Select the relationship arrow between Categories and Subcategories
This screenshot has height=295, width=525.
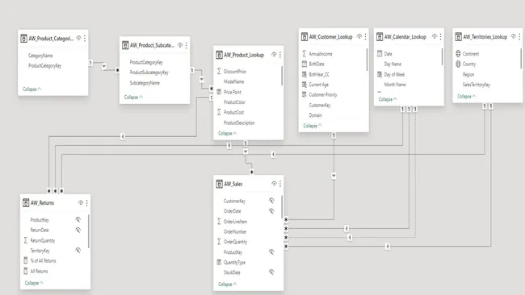click(x=104, y=66)
